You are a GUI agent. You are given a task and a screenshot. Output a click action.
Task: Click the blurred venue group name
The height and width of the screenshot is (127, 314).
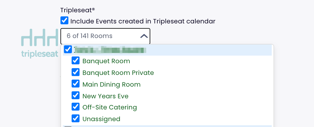click(110, 50)
